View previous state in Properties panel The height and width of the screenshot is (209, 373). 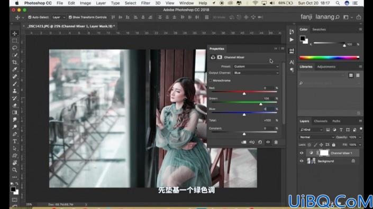tap(252, 142)
